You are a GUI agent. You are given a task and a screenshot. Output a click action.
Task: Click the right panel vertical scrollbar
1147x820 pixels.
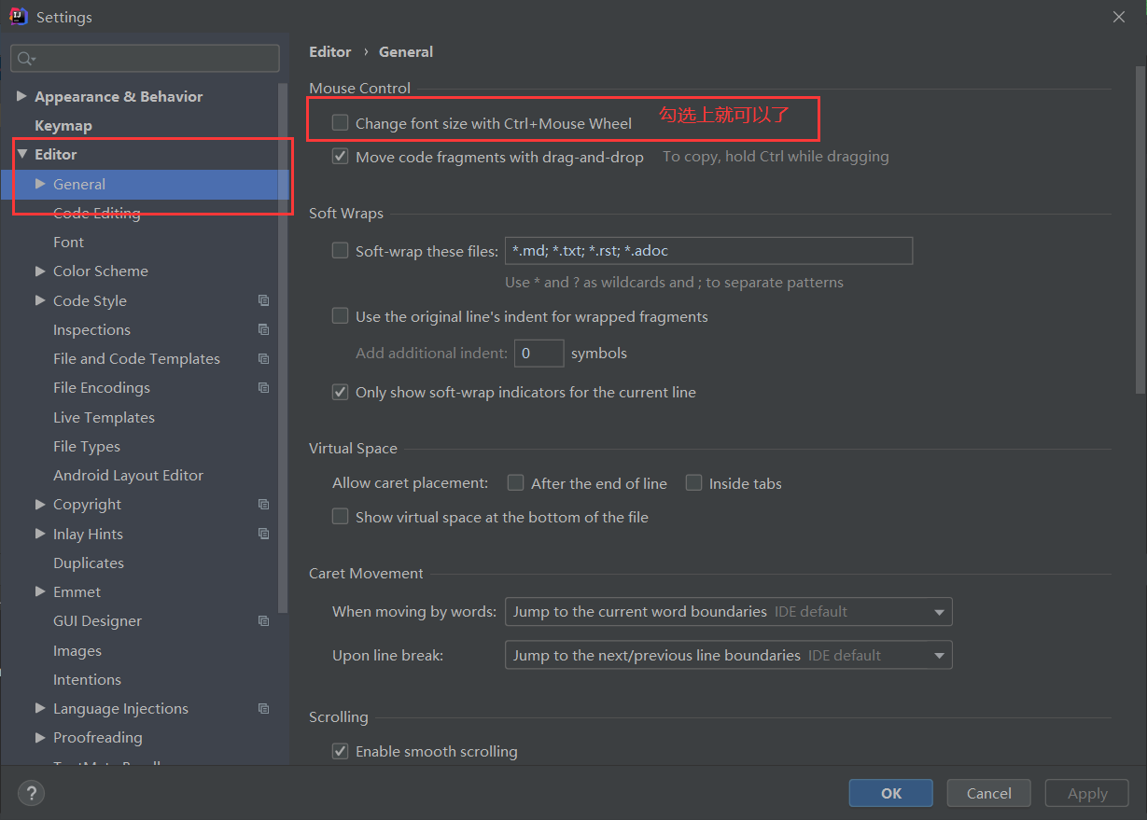pos(1140,229)
